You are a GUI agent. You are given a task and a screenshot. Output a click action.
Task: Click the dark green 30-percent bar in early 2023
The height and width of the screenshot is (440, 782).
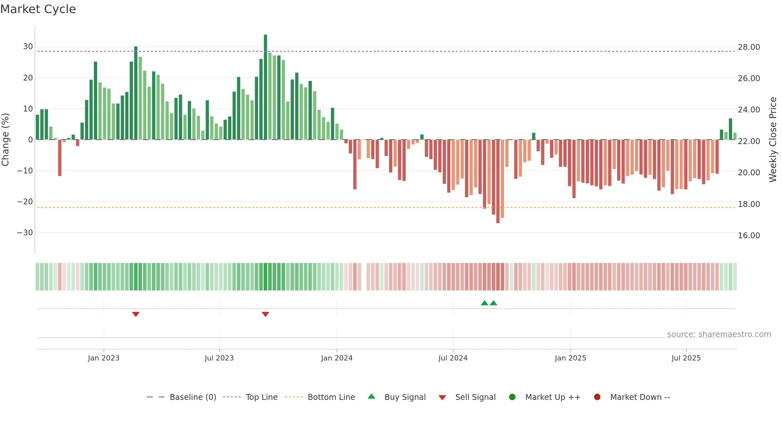point(136,93)
